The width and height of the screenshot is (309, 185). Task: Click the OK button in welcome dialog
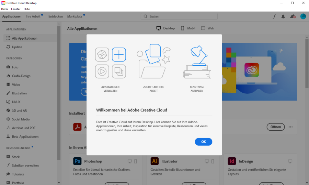203,142
